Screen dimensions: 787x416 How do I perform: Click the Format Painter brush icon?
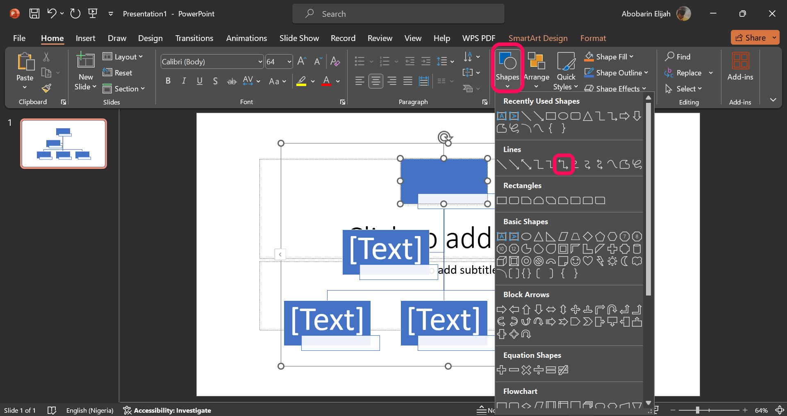point(46,88)
